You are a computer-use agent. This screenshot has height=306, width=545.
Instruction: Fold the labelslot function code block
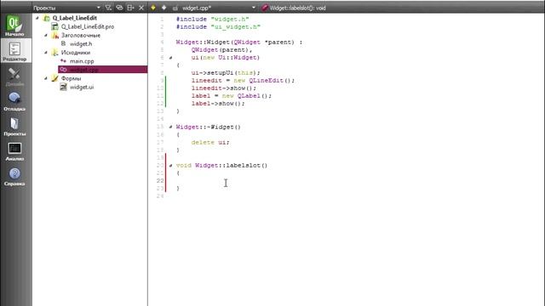click(170, 166)
